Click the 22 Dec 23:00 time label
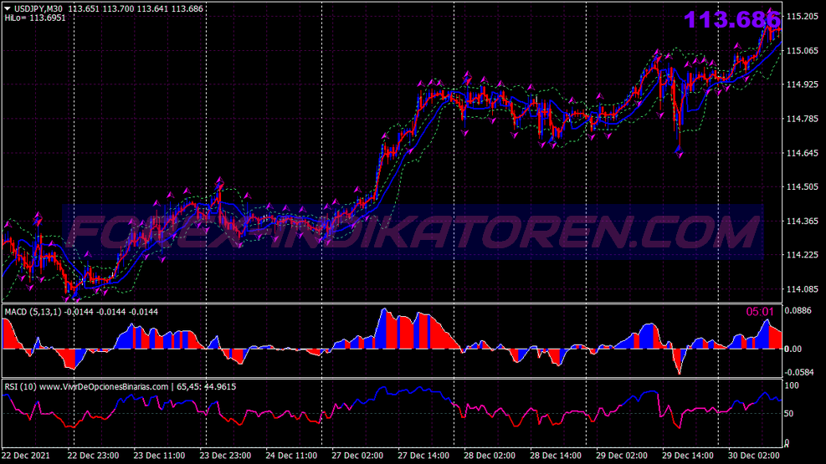 pyautogui.click(x=93, y=456)
